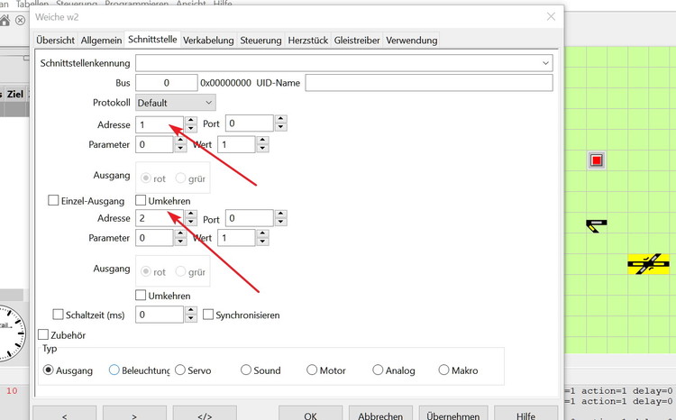Select first Ausgang rot radio button

pyautogui.click(x=146, y=178)
